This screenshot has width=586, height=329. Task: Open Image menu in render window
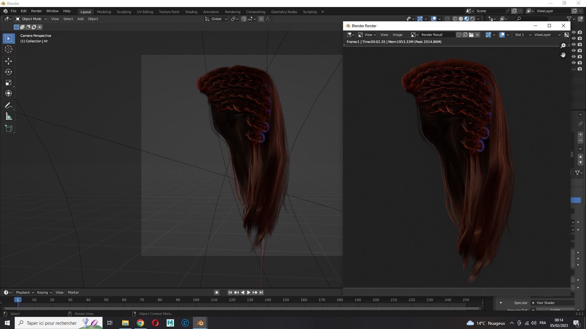click(397, 35)
